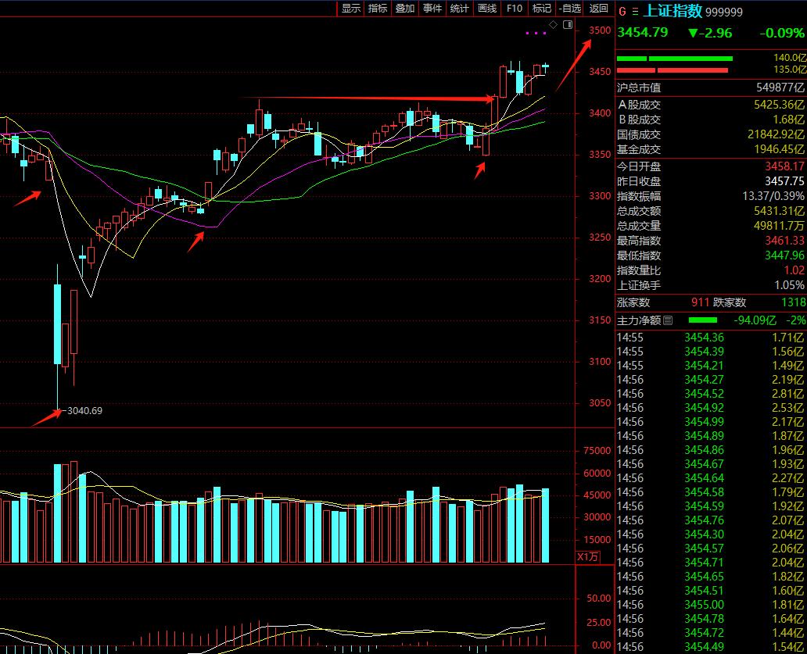Click the green 140.0亿 buy bar

coord(674,59)
